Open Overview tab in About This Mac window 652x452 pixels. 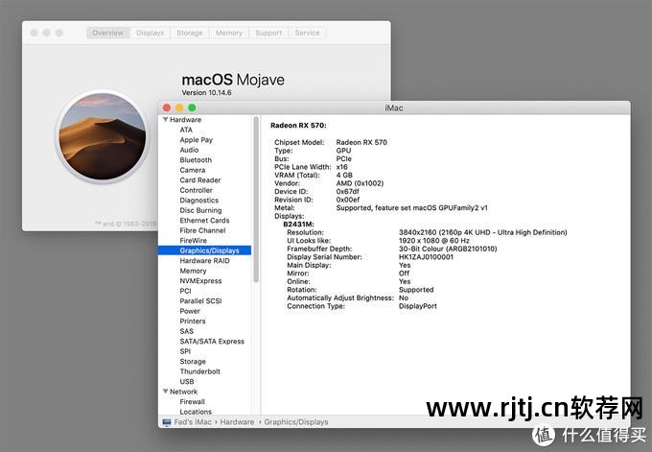pos(108,33)
